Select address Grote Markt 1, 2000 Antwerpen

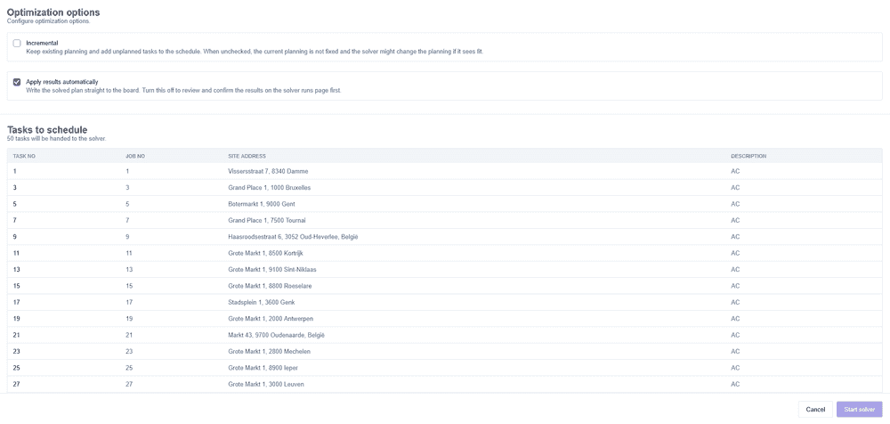271,319
